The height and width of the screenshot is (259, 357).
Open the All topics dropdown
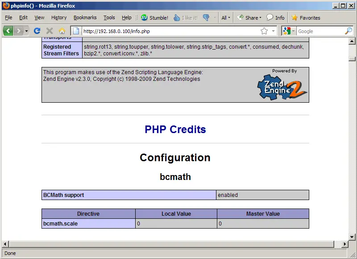click(x=226, y=18)
